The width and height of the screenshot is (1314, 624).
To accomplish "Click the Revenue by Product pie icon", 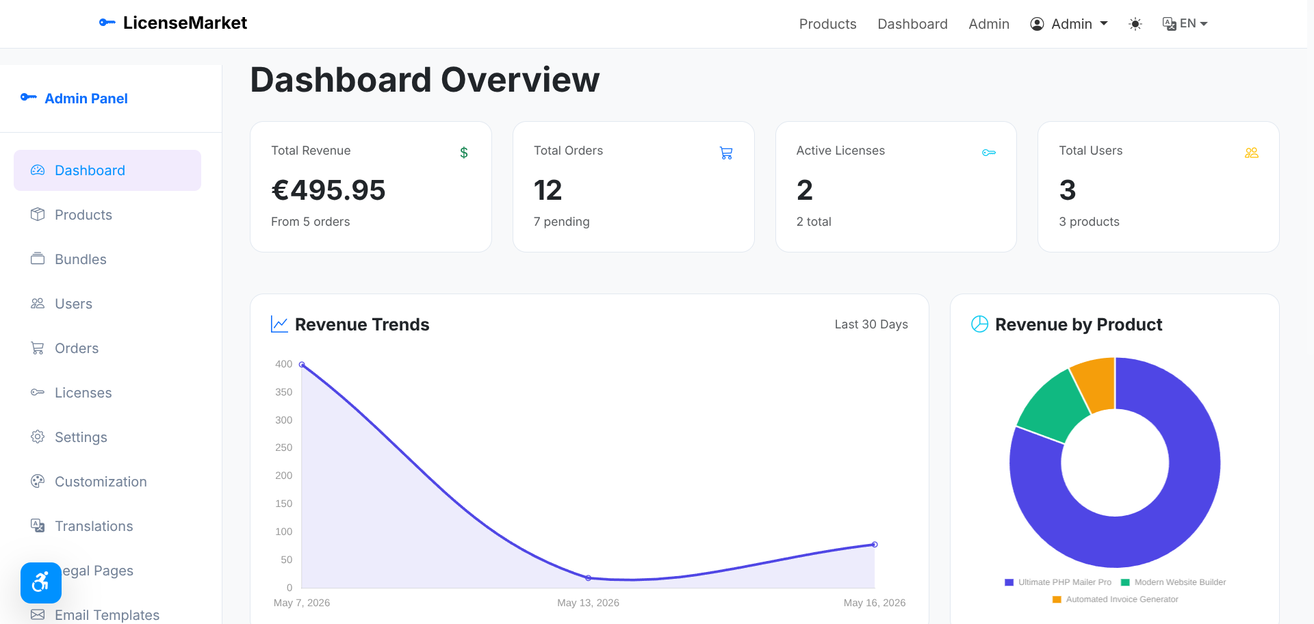I will 980,324.
